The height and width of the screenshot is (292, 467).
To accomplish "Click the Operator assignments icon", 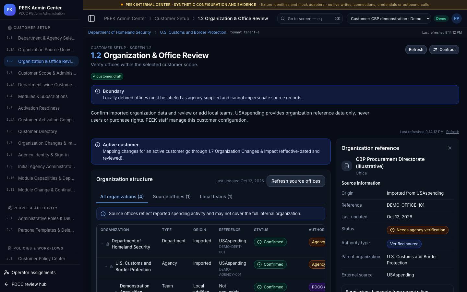I will tap(6, 273).
